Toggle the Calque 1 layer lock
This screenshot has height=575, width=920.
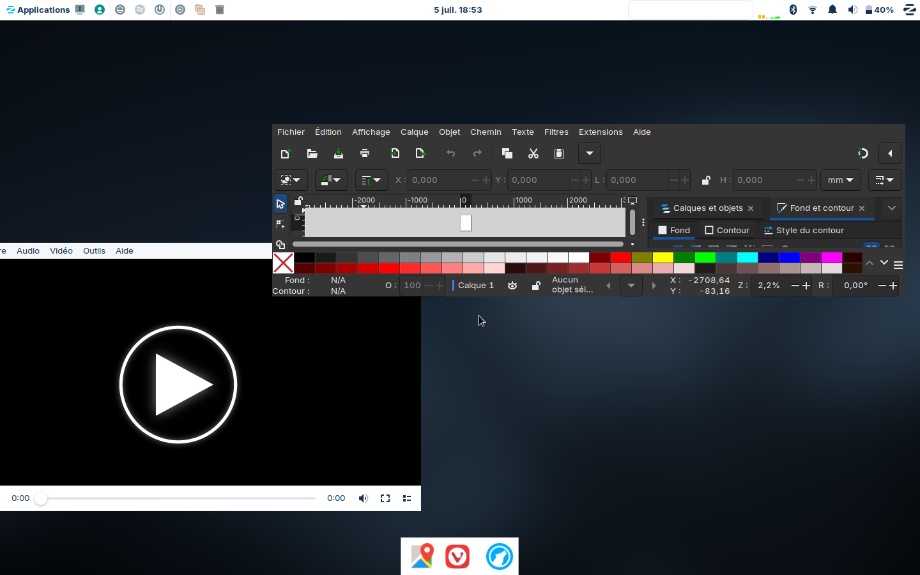coord(536,286)
